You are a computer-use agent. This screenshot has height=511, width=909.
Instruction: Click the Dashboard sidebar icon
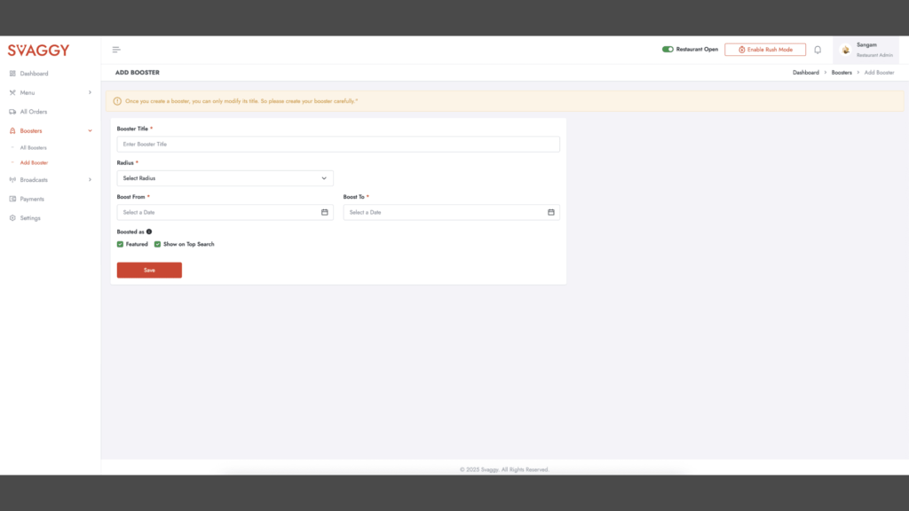click(12, 74)
